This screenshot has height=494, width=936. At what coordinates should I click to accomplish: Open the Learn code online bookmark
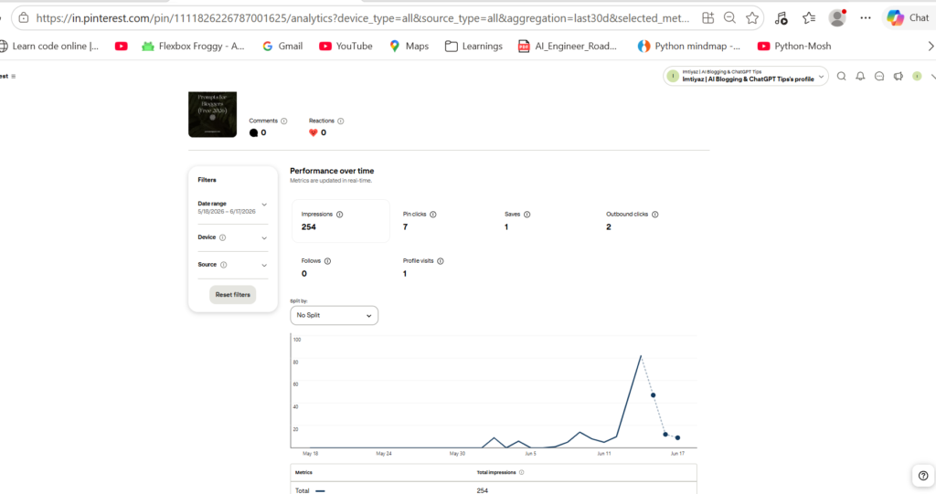49,46
